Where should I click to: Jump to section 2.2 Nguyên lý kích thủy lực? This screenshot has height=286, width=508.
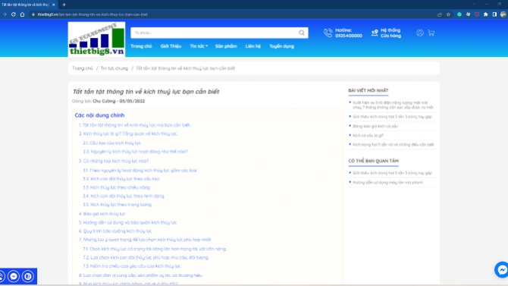tap(135, 152)
